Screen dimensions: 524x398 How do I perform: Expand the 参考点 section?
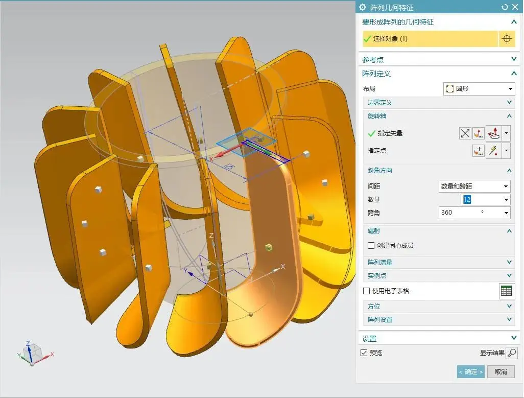(514, 59)
